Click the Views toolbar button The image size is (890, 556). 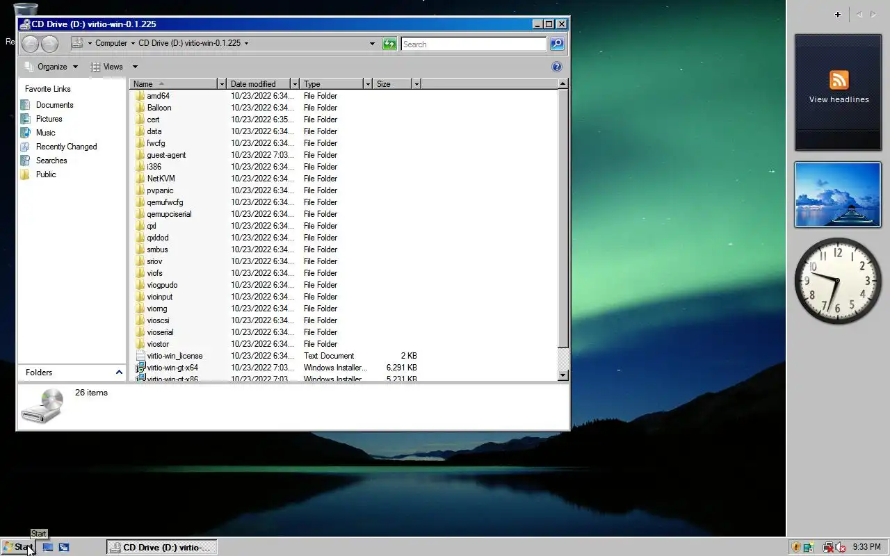pyautogui.click(x=107, y=67)
